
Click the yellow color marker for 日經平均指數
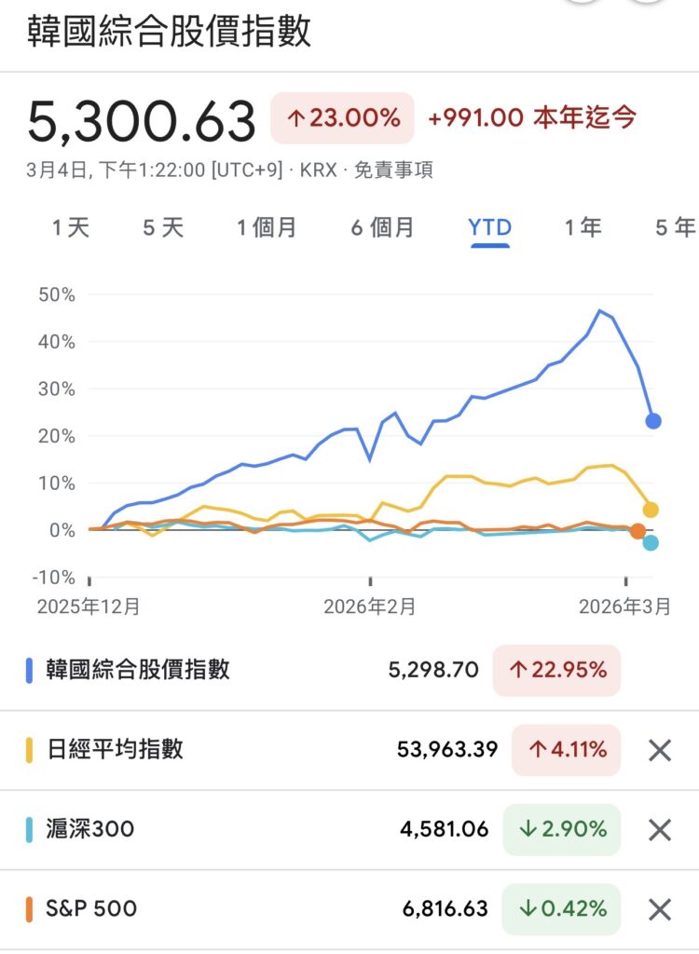(x=29, y=750)
